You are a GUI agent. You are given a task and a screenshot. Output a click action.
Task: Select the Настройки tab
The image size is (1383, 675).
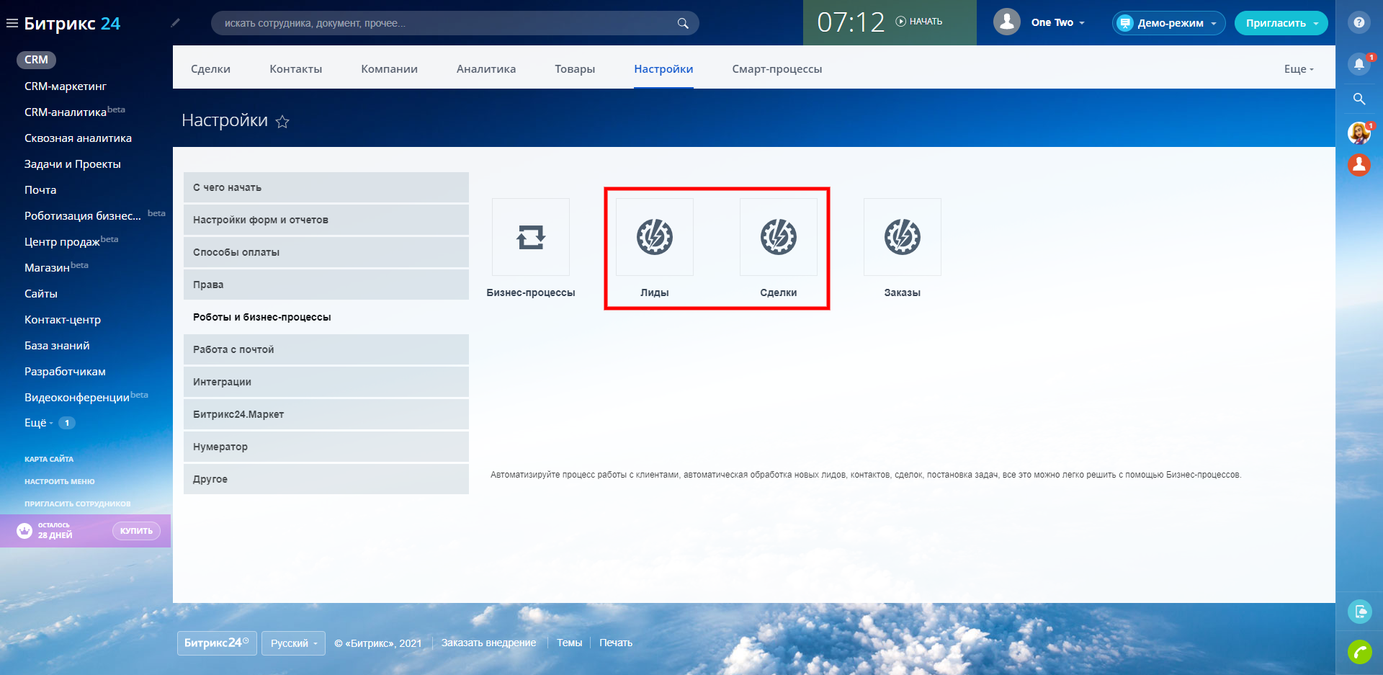[x=663, y=69]
